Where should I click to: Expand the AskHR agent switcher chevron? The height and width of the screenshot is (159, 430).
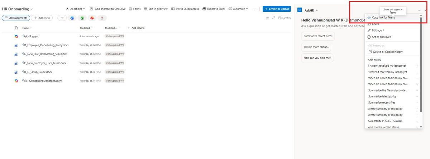317,11
